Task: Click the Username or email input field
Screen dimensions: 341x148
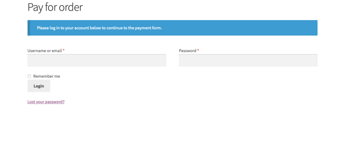Action: (x=97, y=60)
